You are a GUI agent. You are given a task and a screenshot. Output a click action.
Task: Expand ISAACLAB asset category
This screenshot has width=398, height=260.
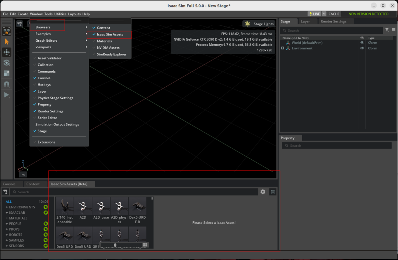click(x=7, y=213)
